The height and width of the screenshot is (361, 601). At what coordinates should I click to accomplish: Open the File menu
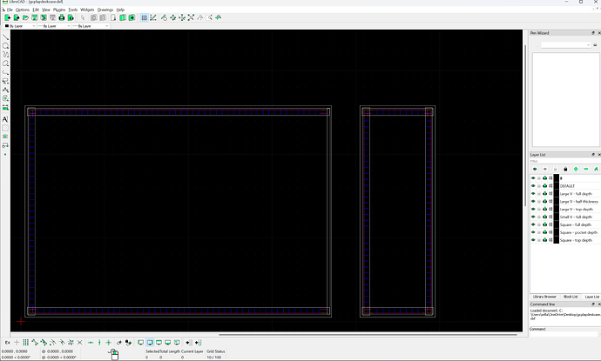click(x=10, y=10)
